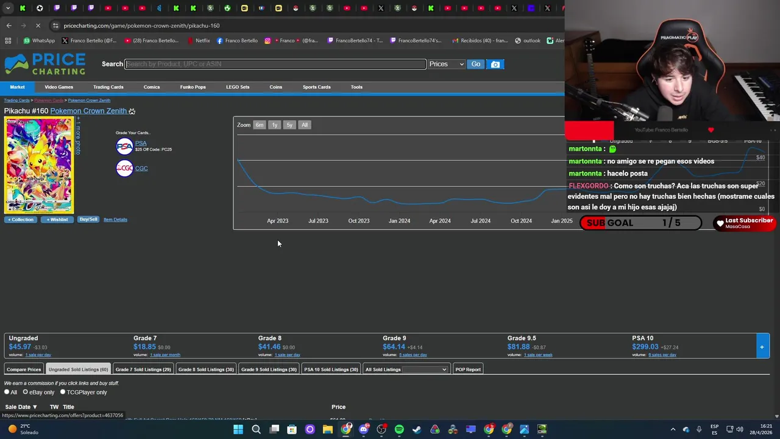Open Tools menu
Image resolution: width=780 pixels, height=439 pixels.
(x=356, y=87)
